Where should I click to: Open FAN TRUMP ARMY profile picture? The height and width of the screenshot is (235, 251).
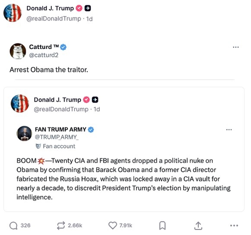(25, 133)
